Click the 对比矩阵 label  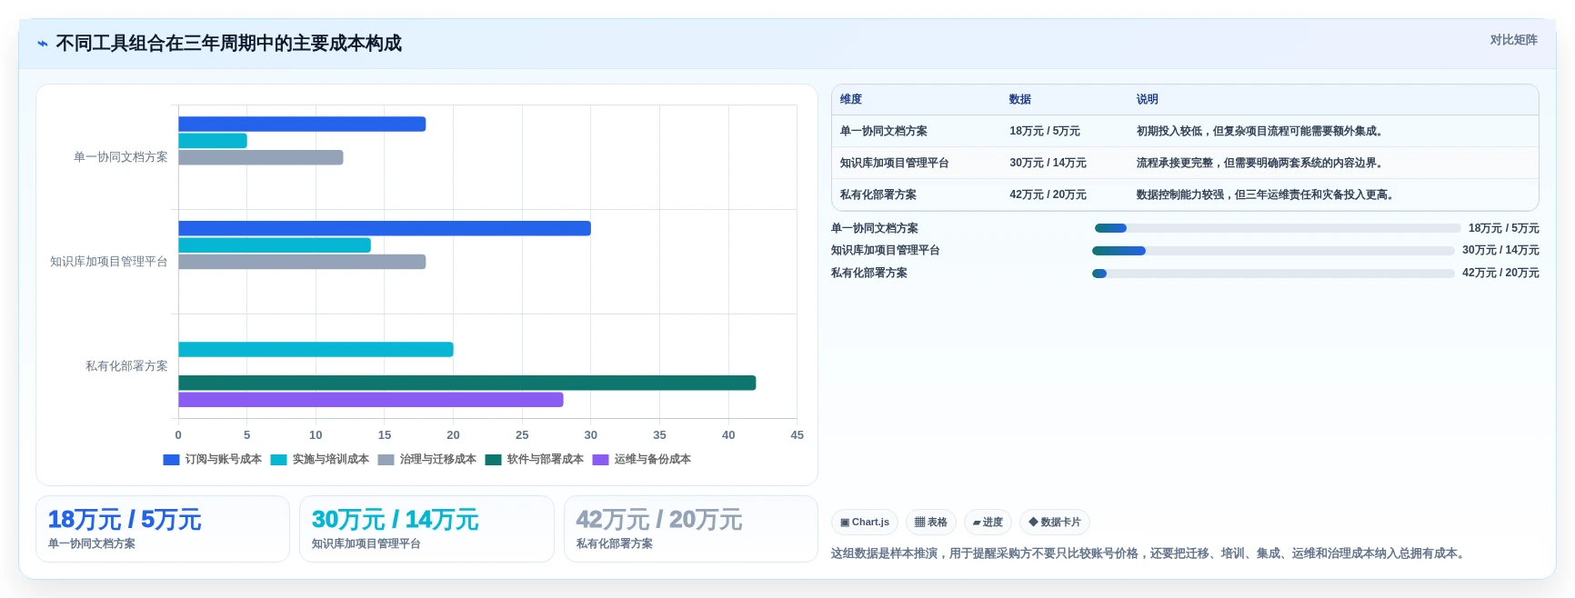point(1513,40)
